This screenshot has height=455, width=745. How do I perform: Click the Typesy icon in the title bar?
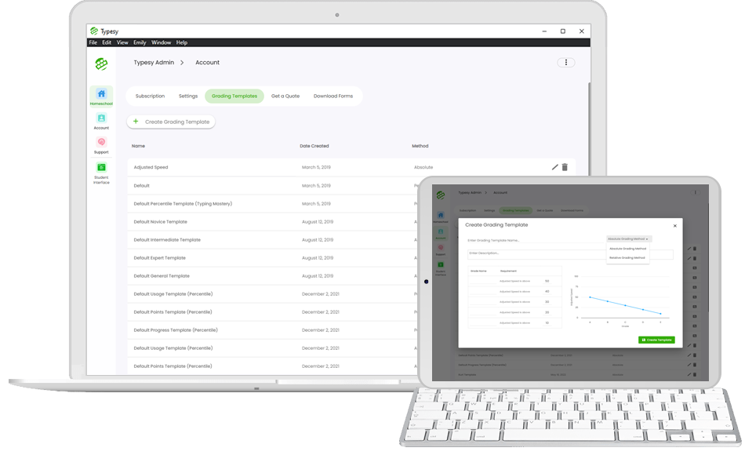coord(94,31)
